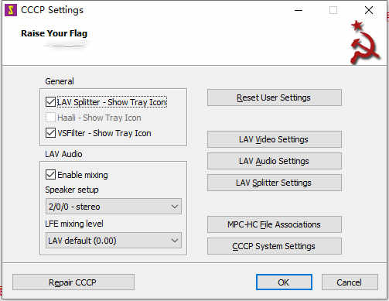Disable the Enable mixing checkbox
This screenshot has height=301, width=389.
(x=50, y=175)
